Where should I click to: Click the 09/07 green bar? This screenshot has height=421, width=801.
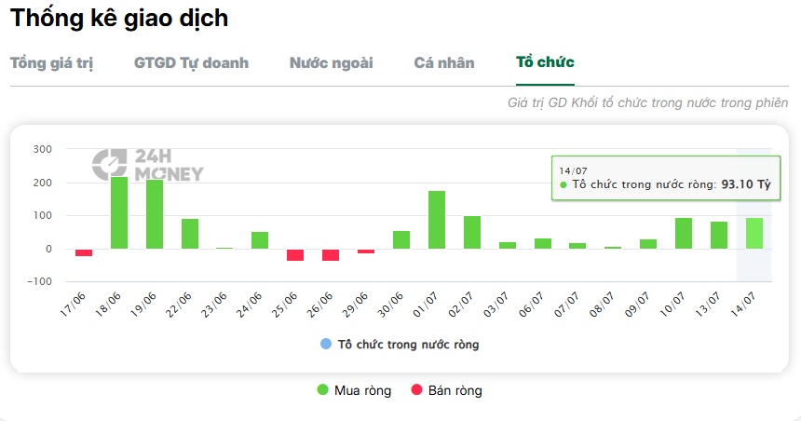click(648, 244)
